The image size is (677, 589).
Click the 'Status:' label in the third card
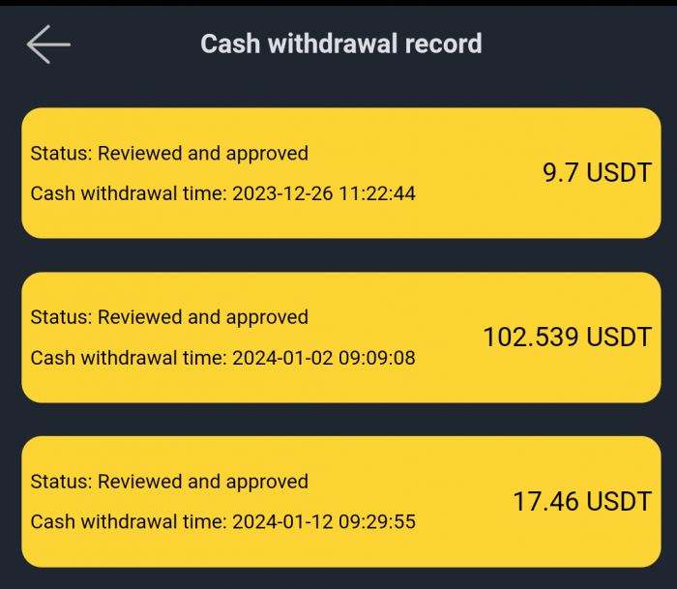[61, 482]
